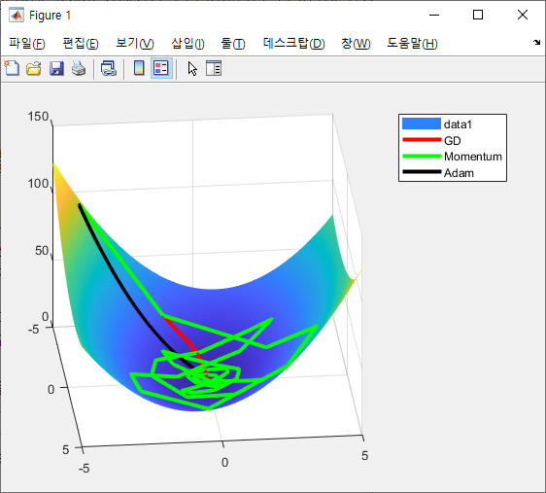Screen dimensions: 546x493
Task: Click the green Momentum legend line
Action: [x=422, y=157]
